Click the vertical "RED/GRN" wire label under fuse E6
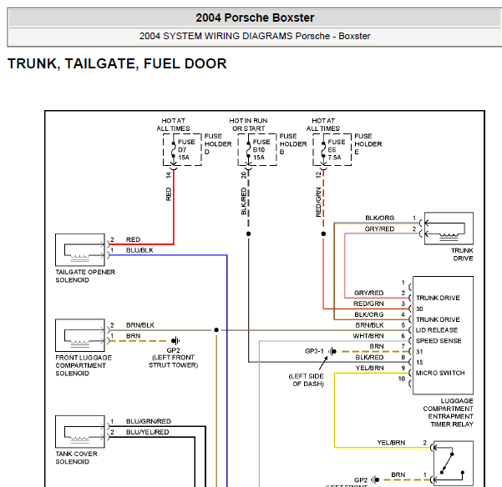This screenshot has height=487, width=502. (318, 202)
